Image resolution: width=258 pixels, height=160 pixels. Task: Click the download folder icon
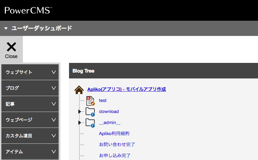(x=90, y=112)
